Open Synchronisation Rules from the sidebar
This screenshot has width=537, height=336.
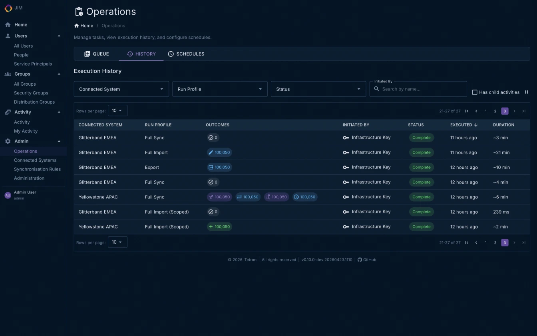coord(37,169)
